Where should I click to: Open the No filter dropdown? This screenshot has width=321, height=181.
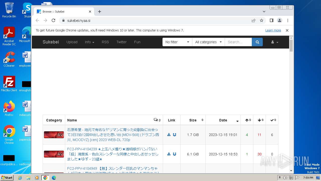tap(177, 42)
